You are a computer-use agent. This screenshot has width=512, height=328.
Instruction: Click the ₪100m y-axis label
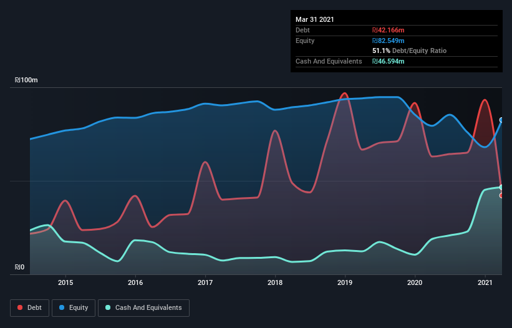(26, 80)
